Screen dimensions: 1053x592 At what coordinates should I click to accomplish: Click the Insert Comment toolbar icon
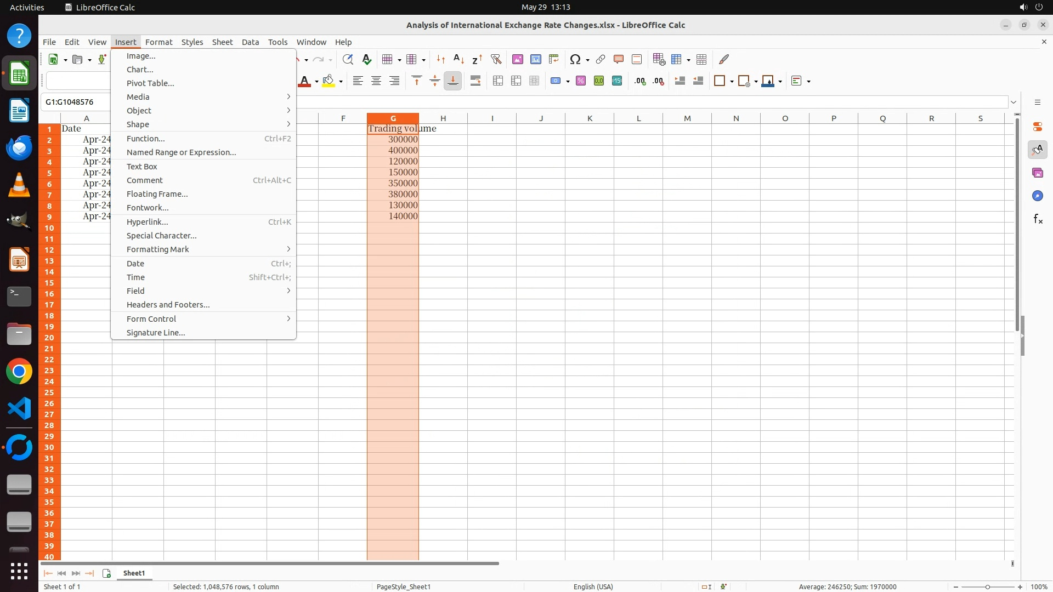click(619, 59)
